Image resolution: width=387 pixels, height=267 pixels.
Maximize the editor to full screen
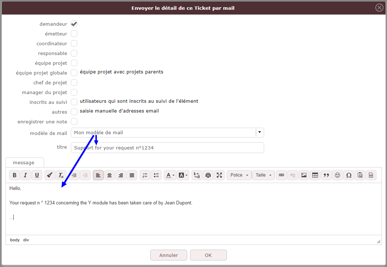click(219, 175)
